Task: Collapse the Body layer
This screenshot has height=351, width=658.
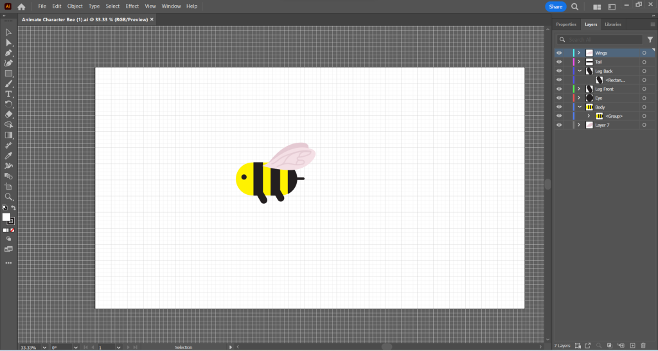Action: pos(579,107)
